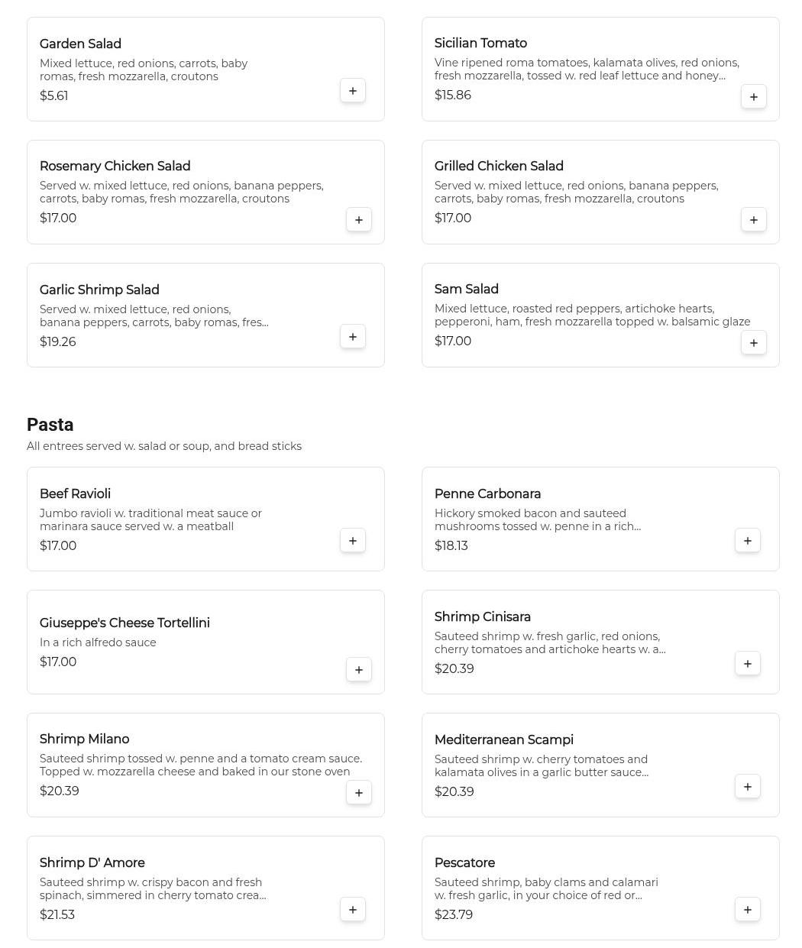
Task: Add Penne Carbonara to order
Action: (748, 541)
